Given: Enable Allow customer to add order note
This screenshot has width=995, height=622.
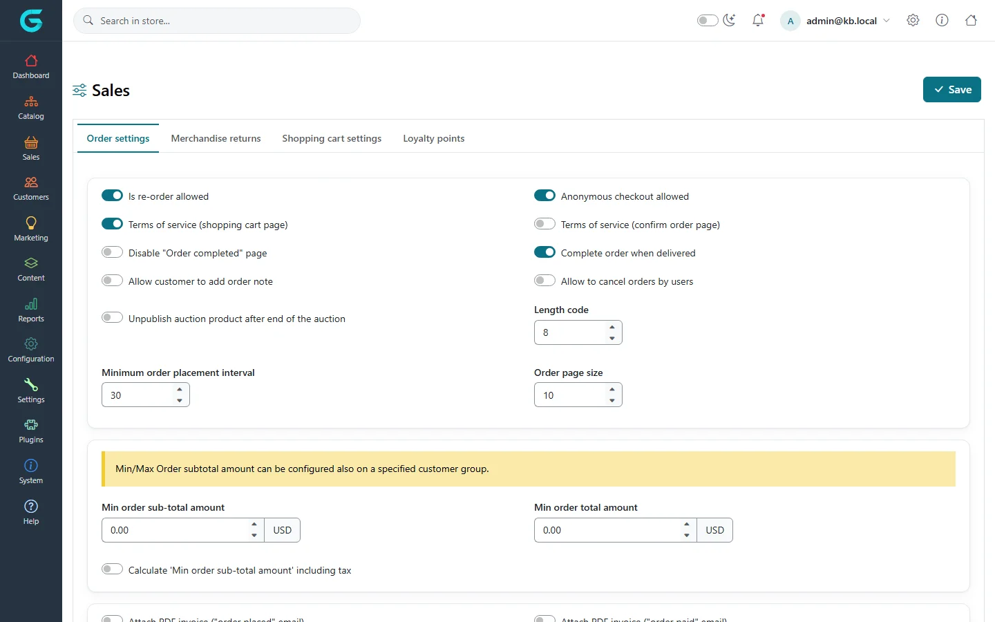Looking at the screenshot, I should (112, 281).
